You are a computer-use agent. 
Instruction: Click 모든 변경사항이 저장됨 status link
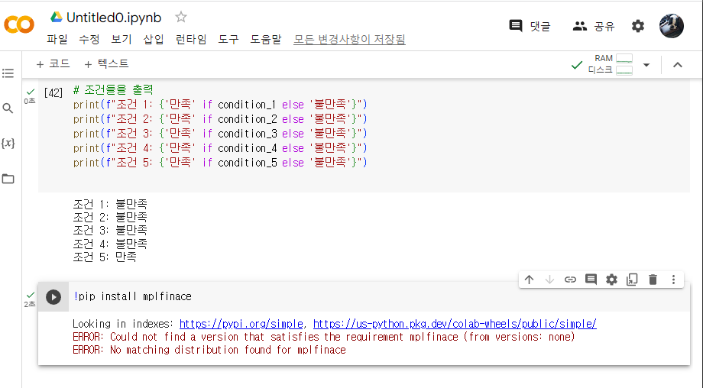(349, 40)
